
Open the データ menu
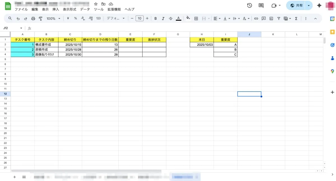85,9
